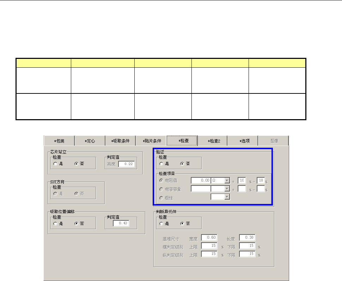Click the 电阻值 value field 0.00

tap(201, 181)
